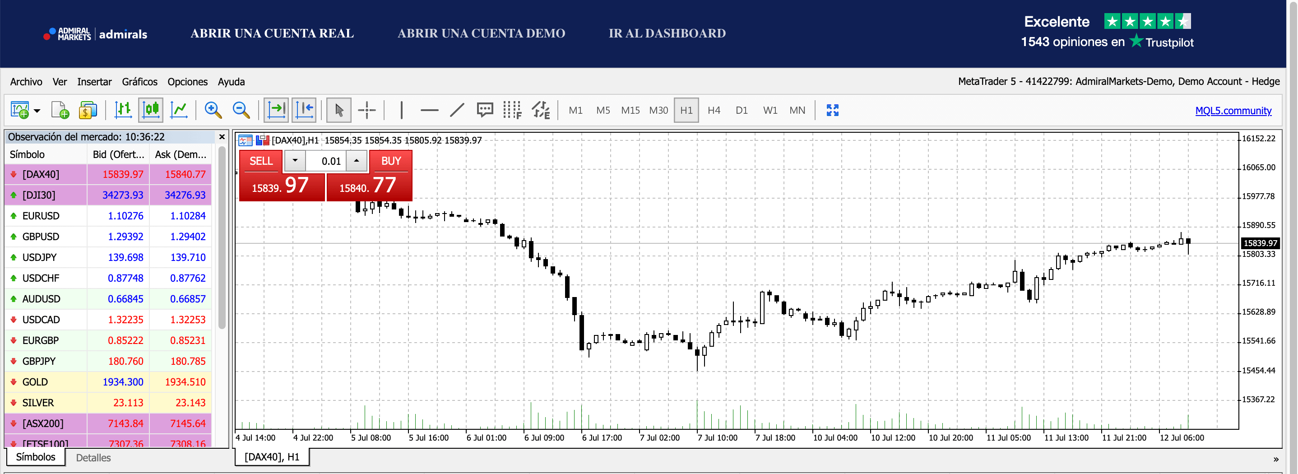Toggle chart shift from right edge
Image resolution: width=1298 pixels, height=474 pixels.
304,110
